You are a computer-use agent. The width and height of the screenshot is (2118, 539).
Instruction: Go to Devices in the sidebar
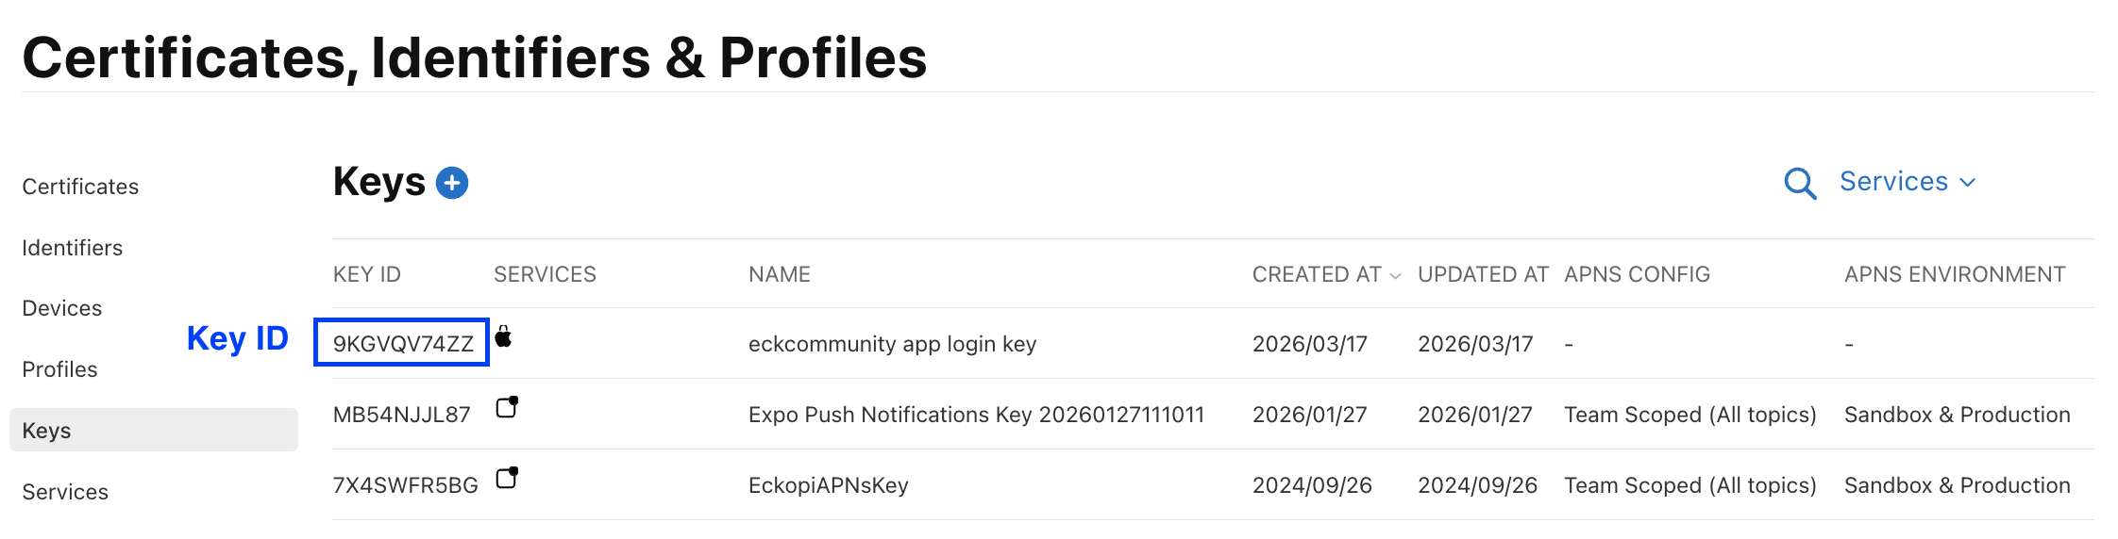(x=62, y=308)
